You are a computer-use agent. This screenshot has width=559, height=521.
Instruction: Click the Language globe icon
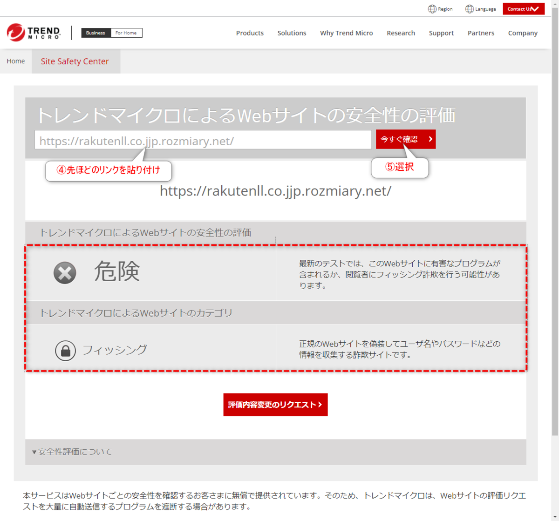click(470, 9)
